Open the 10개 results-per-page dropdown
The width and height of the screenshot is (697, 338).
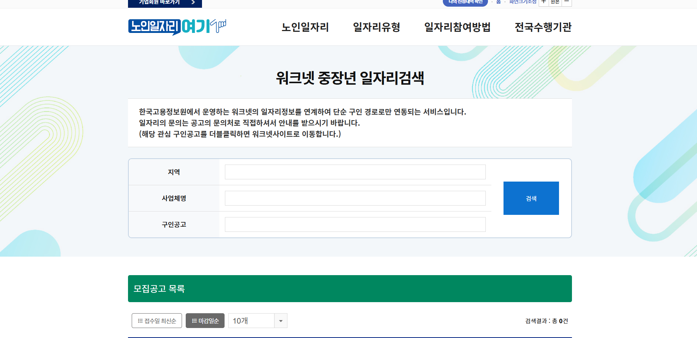[x=257, y=321]
